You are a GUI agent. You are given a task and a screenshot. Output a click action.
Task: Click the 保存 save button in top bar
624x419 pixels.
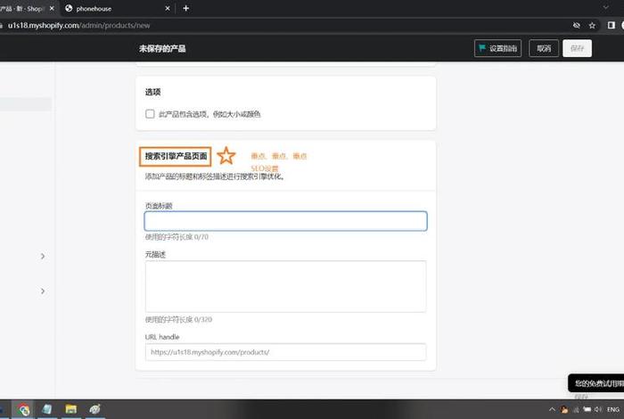pyautogui.click(x=577, y=48)
